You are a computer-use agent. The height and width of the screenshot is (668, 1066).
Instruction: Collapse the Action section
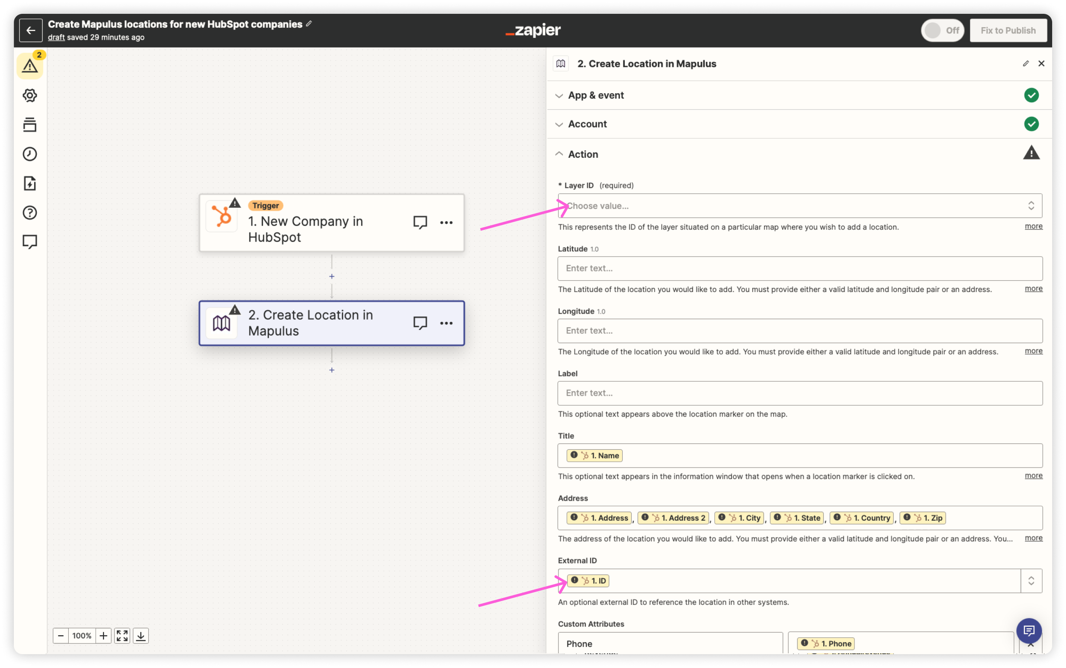(799, 154)
